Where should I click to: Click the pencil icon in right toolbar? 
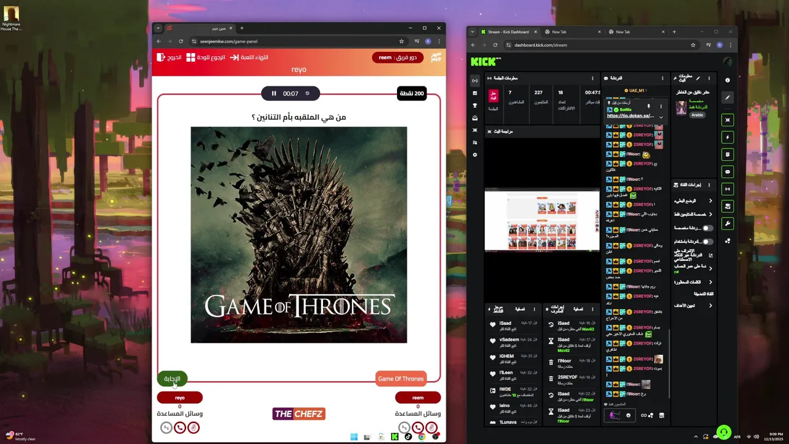click(x=727, y=97)
